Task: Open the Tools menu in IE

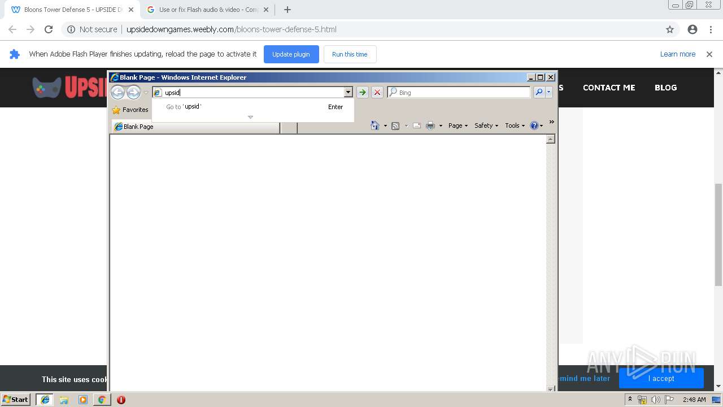Action: click(x=515, y=125)
